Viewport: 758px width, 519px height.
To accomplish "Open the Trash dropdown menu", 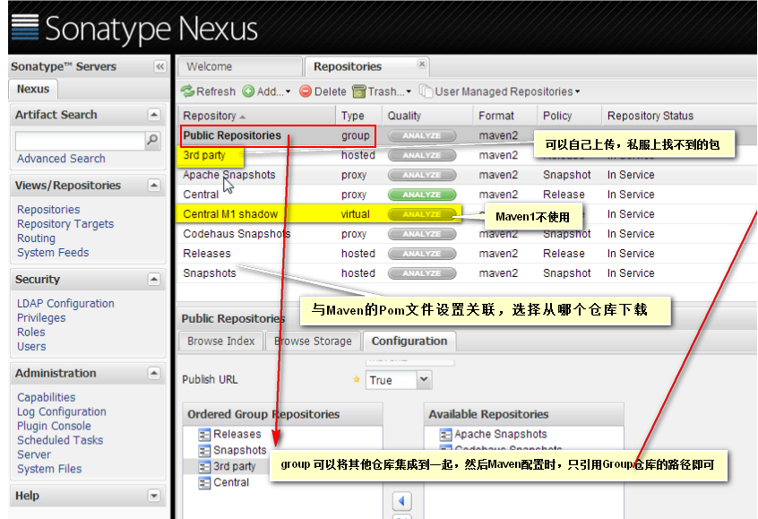I will tap(382, 91).
